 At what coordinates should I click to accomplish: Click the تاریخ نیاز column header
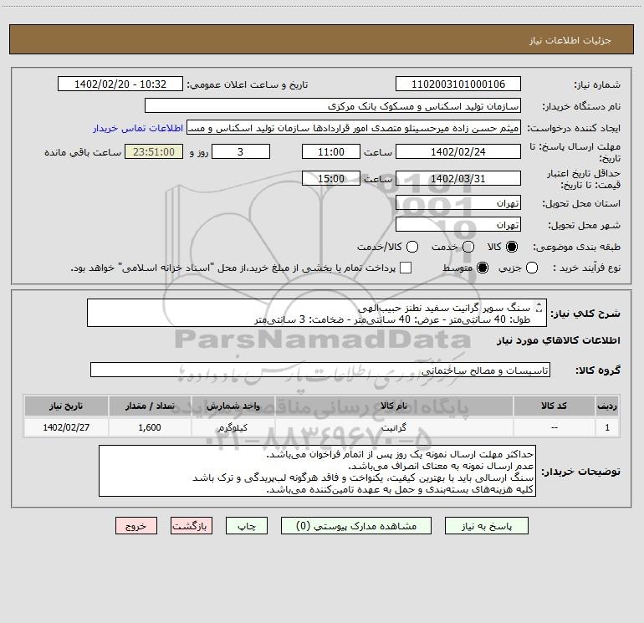[x=66, y=406]
